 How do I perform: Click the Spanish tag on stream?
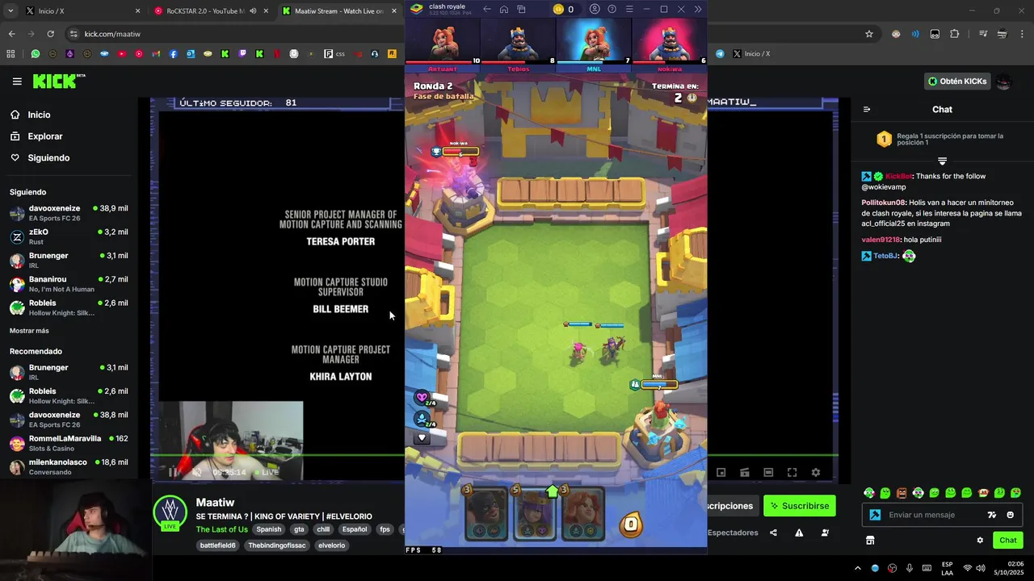(269, 529)
